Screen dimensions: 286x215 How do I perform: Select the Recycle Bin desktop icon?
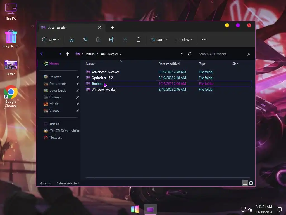(x=11, y=39)
